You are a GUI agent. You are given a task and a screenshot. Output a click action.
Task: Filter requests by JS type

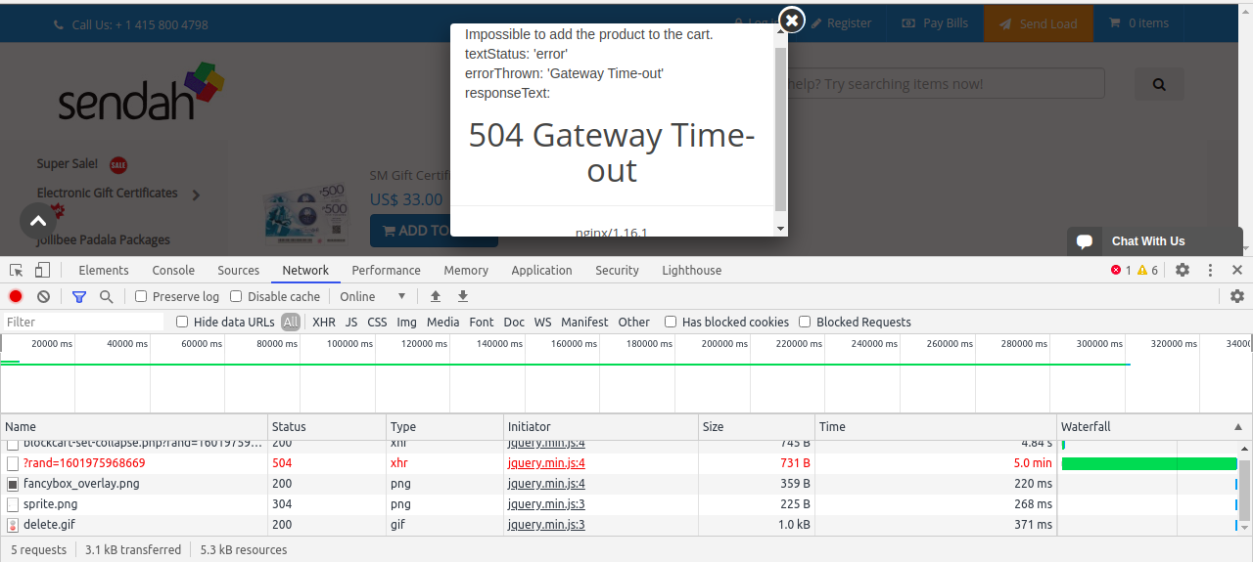coord(351,322)
